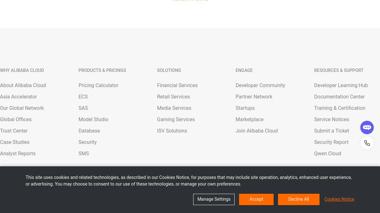Open Financial Services solutions
This screenshot has height=213, width=380.
pos(177,85)
